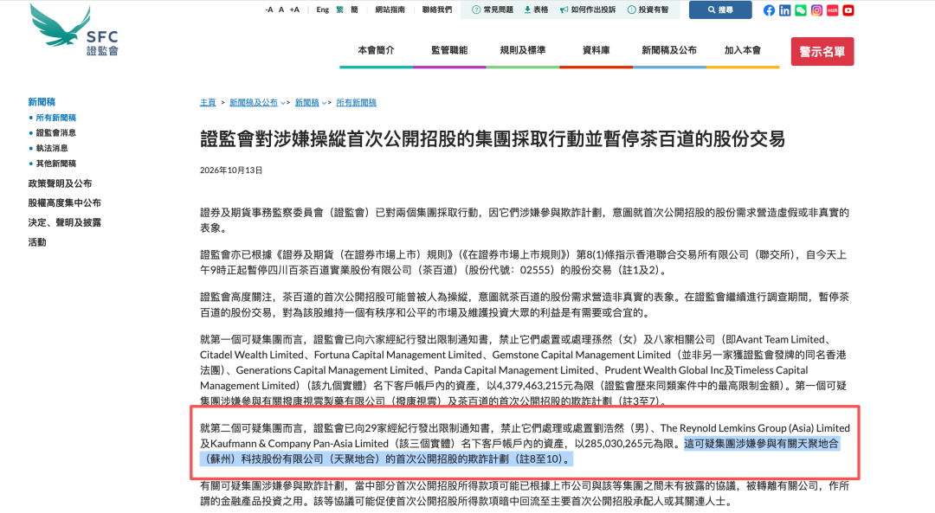Open the 資料庫 menu

(596, 51)
